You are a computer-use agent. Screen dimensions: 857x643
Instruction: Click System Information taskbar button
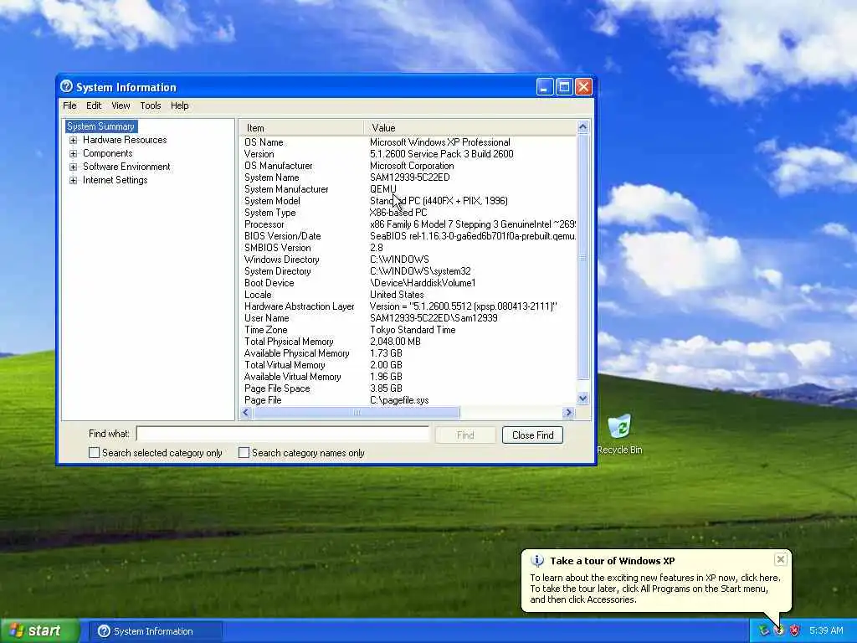point(156,631)
